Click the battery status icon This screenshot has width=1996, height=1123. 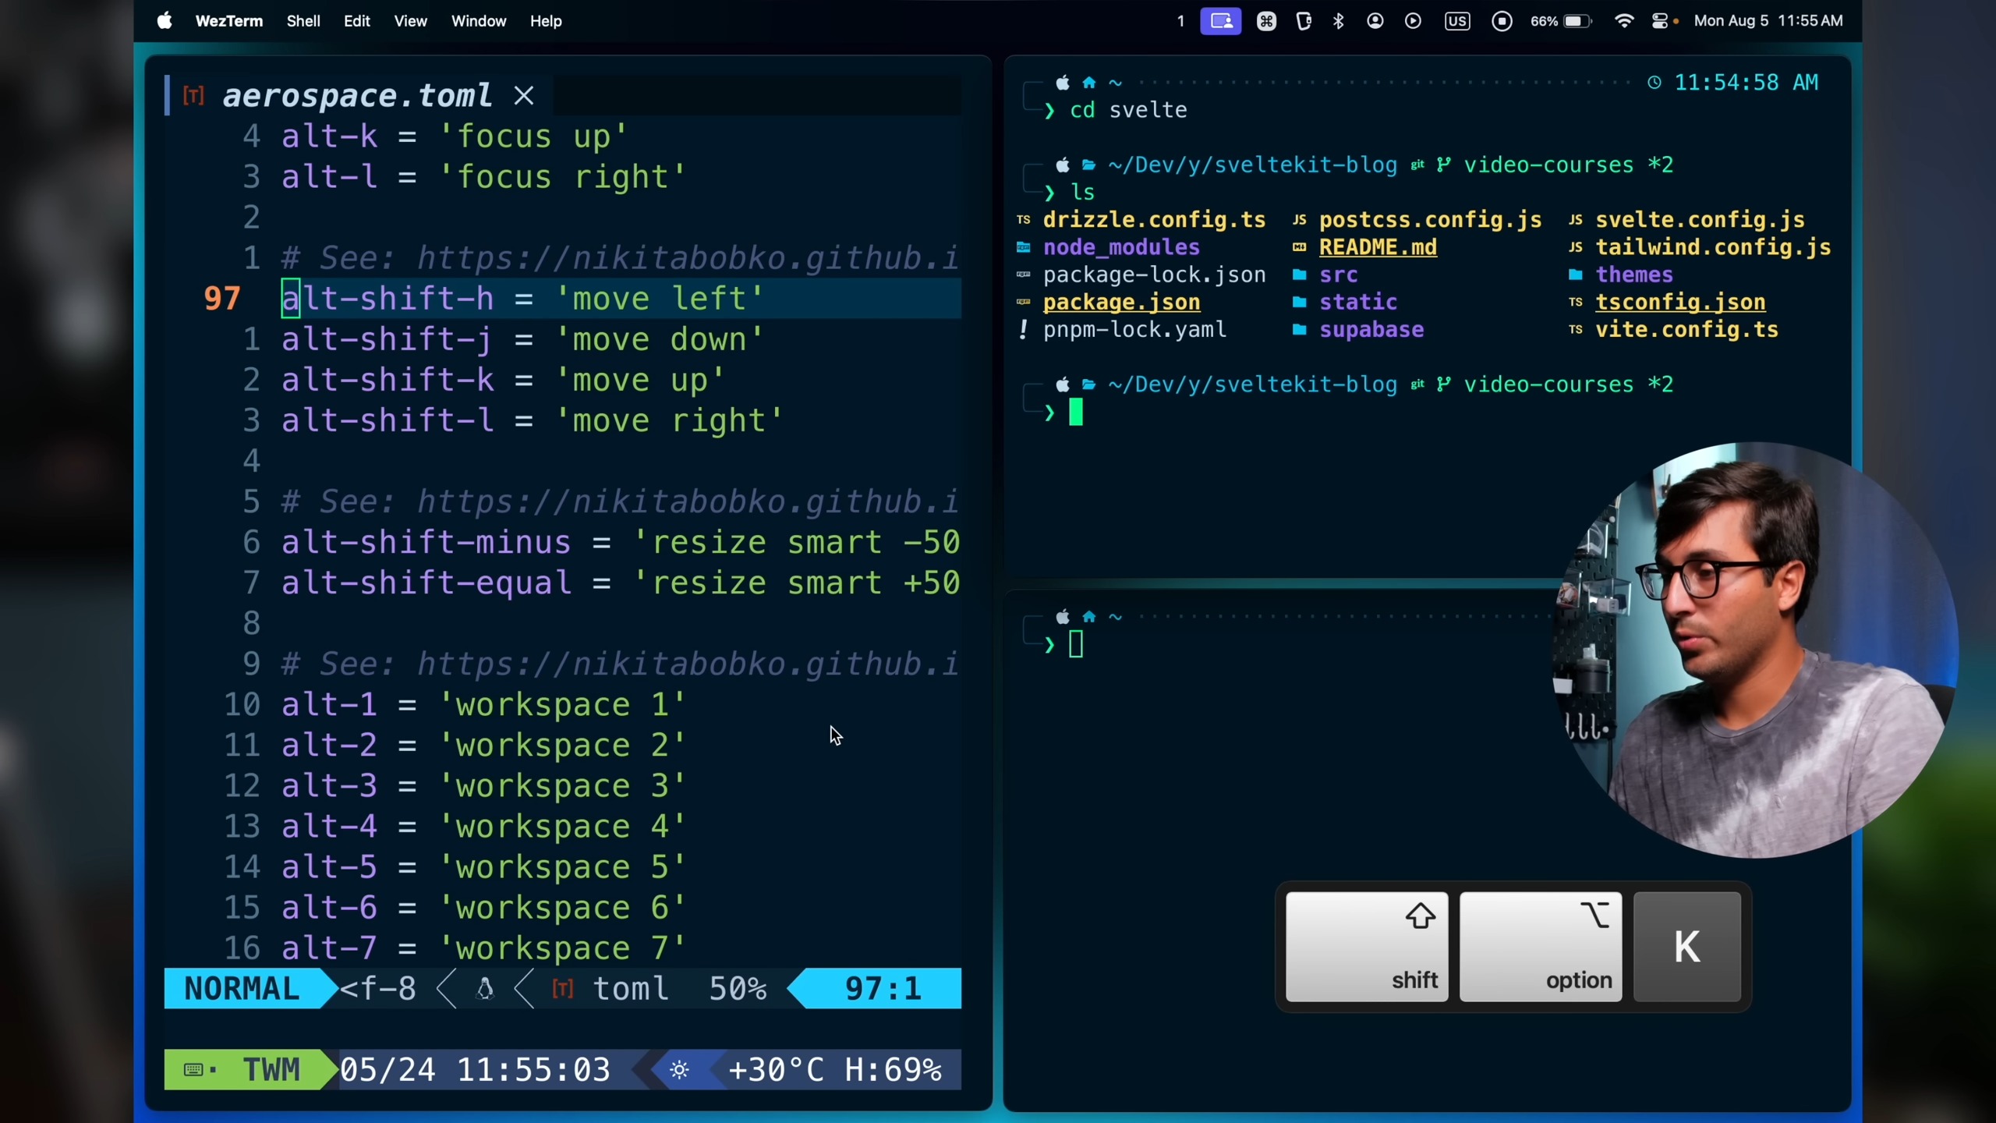tap(1577, 21)
